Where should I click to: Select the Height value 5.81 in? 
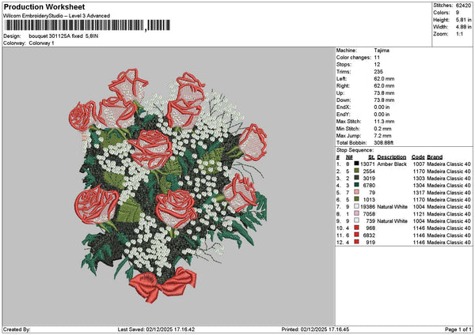[463, 20]
